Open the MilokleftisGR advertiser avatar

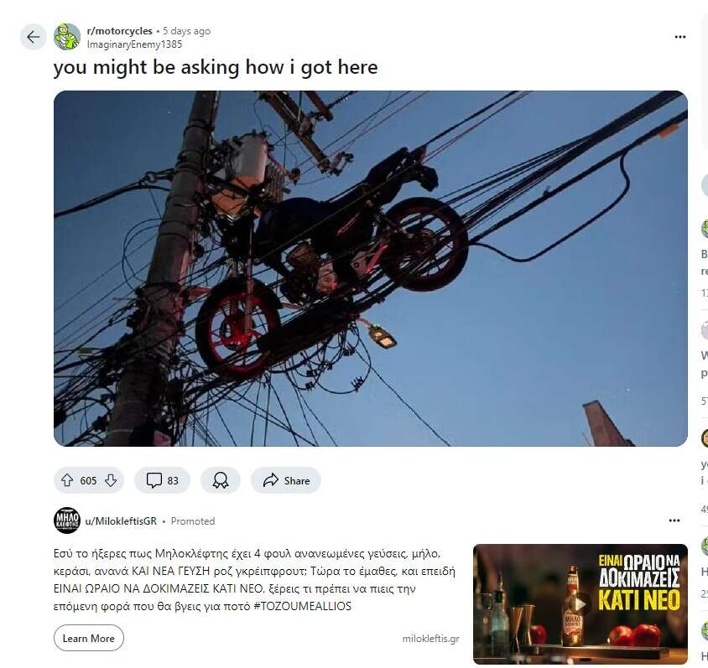click(x=67, y=520)
